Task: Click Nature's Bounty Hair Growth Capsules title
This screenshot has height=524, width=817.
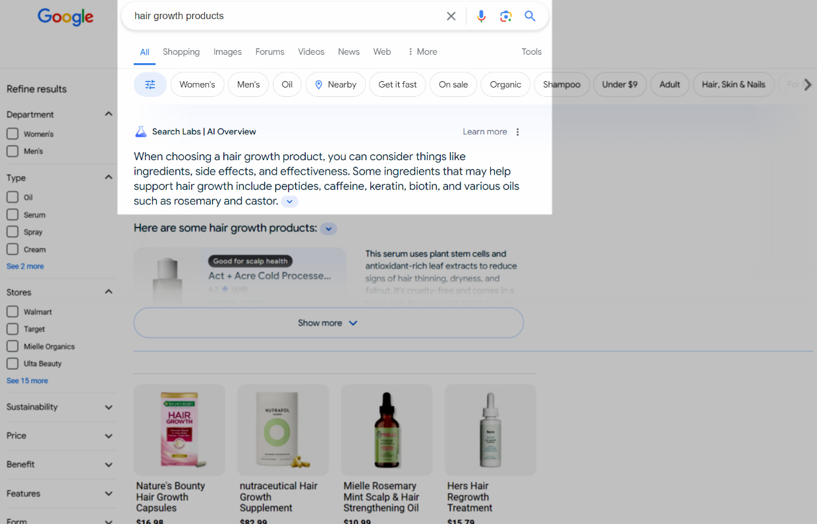Action: (171, 497)
